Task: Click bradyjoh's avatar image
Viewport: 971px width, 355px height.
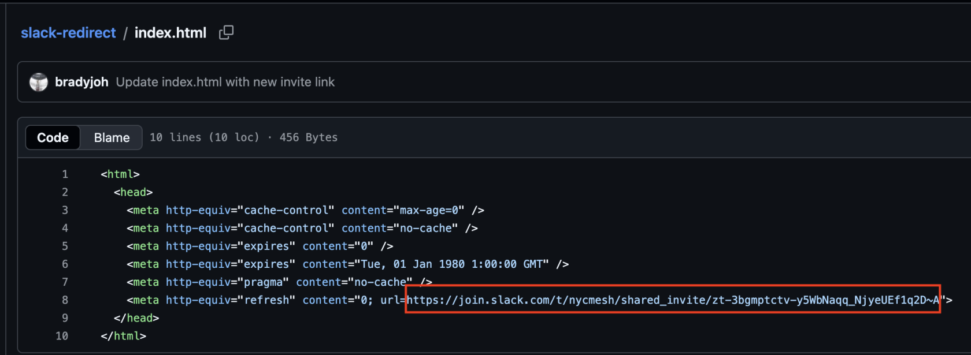Action: click(x=38, y=82)
